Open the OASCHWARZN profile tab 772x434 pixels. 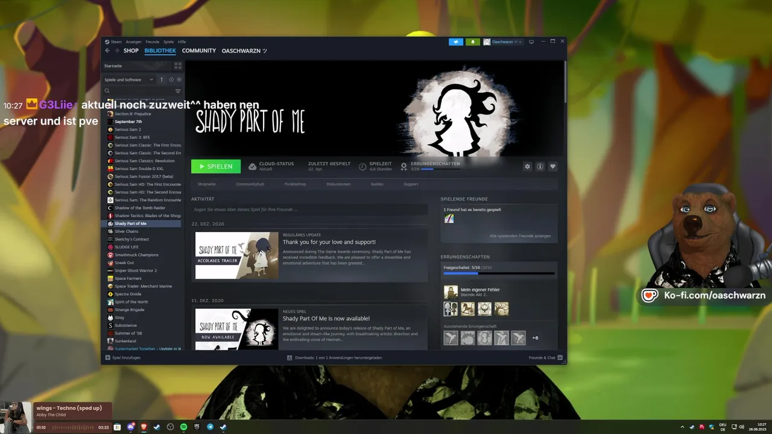[244, 51]
